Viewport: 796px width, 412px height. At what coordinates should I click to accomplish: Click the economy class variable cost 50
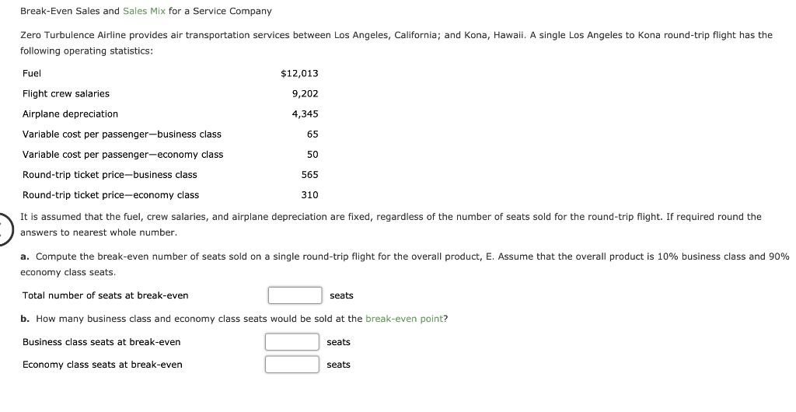[x=312, y=155]
